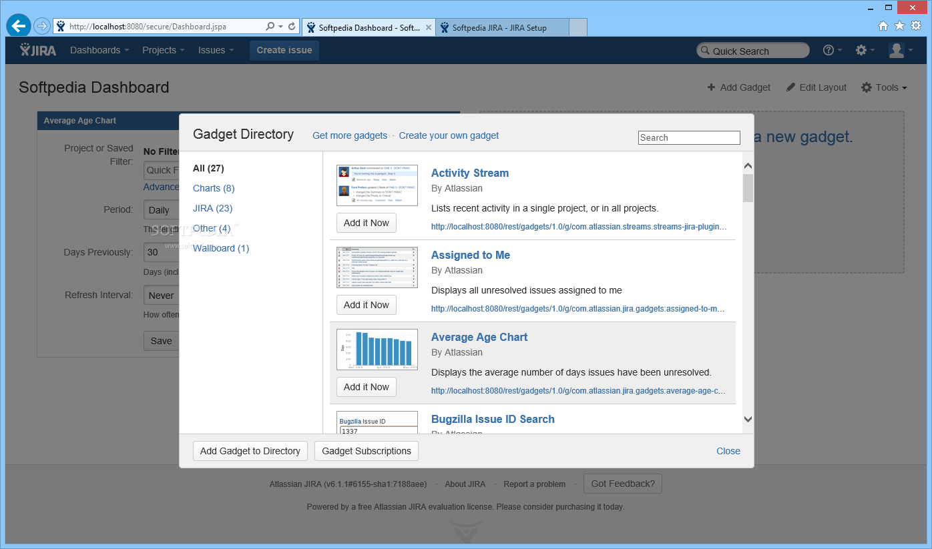This screenshot has height=549, width=932.
Task: Click Save in Average Age Chart gadget
Action: point(161,341)
